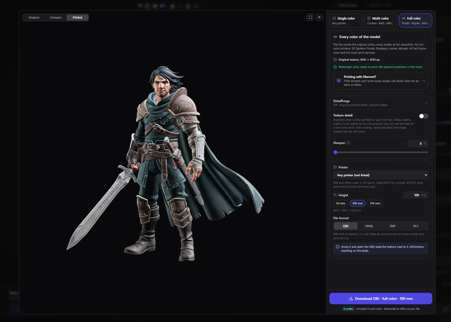Image resolution: width=451 pixels, height=322 pixels.
Task: Collapse the DetailForge section chevron
Action: (x=426, y=103)
